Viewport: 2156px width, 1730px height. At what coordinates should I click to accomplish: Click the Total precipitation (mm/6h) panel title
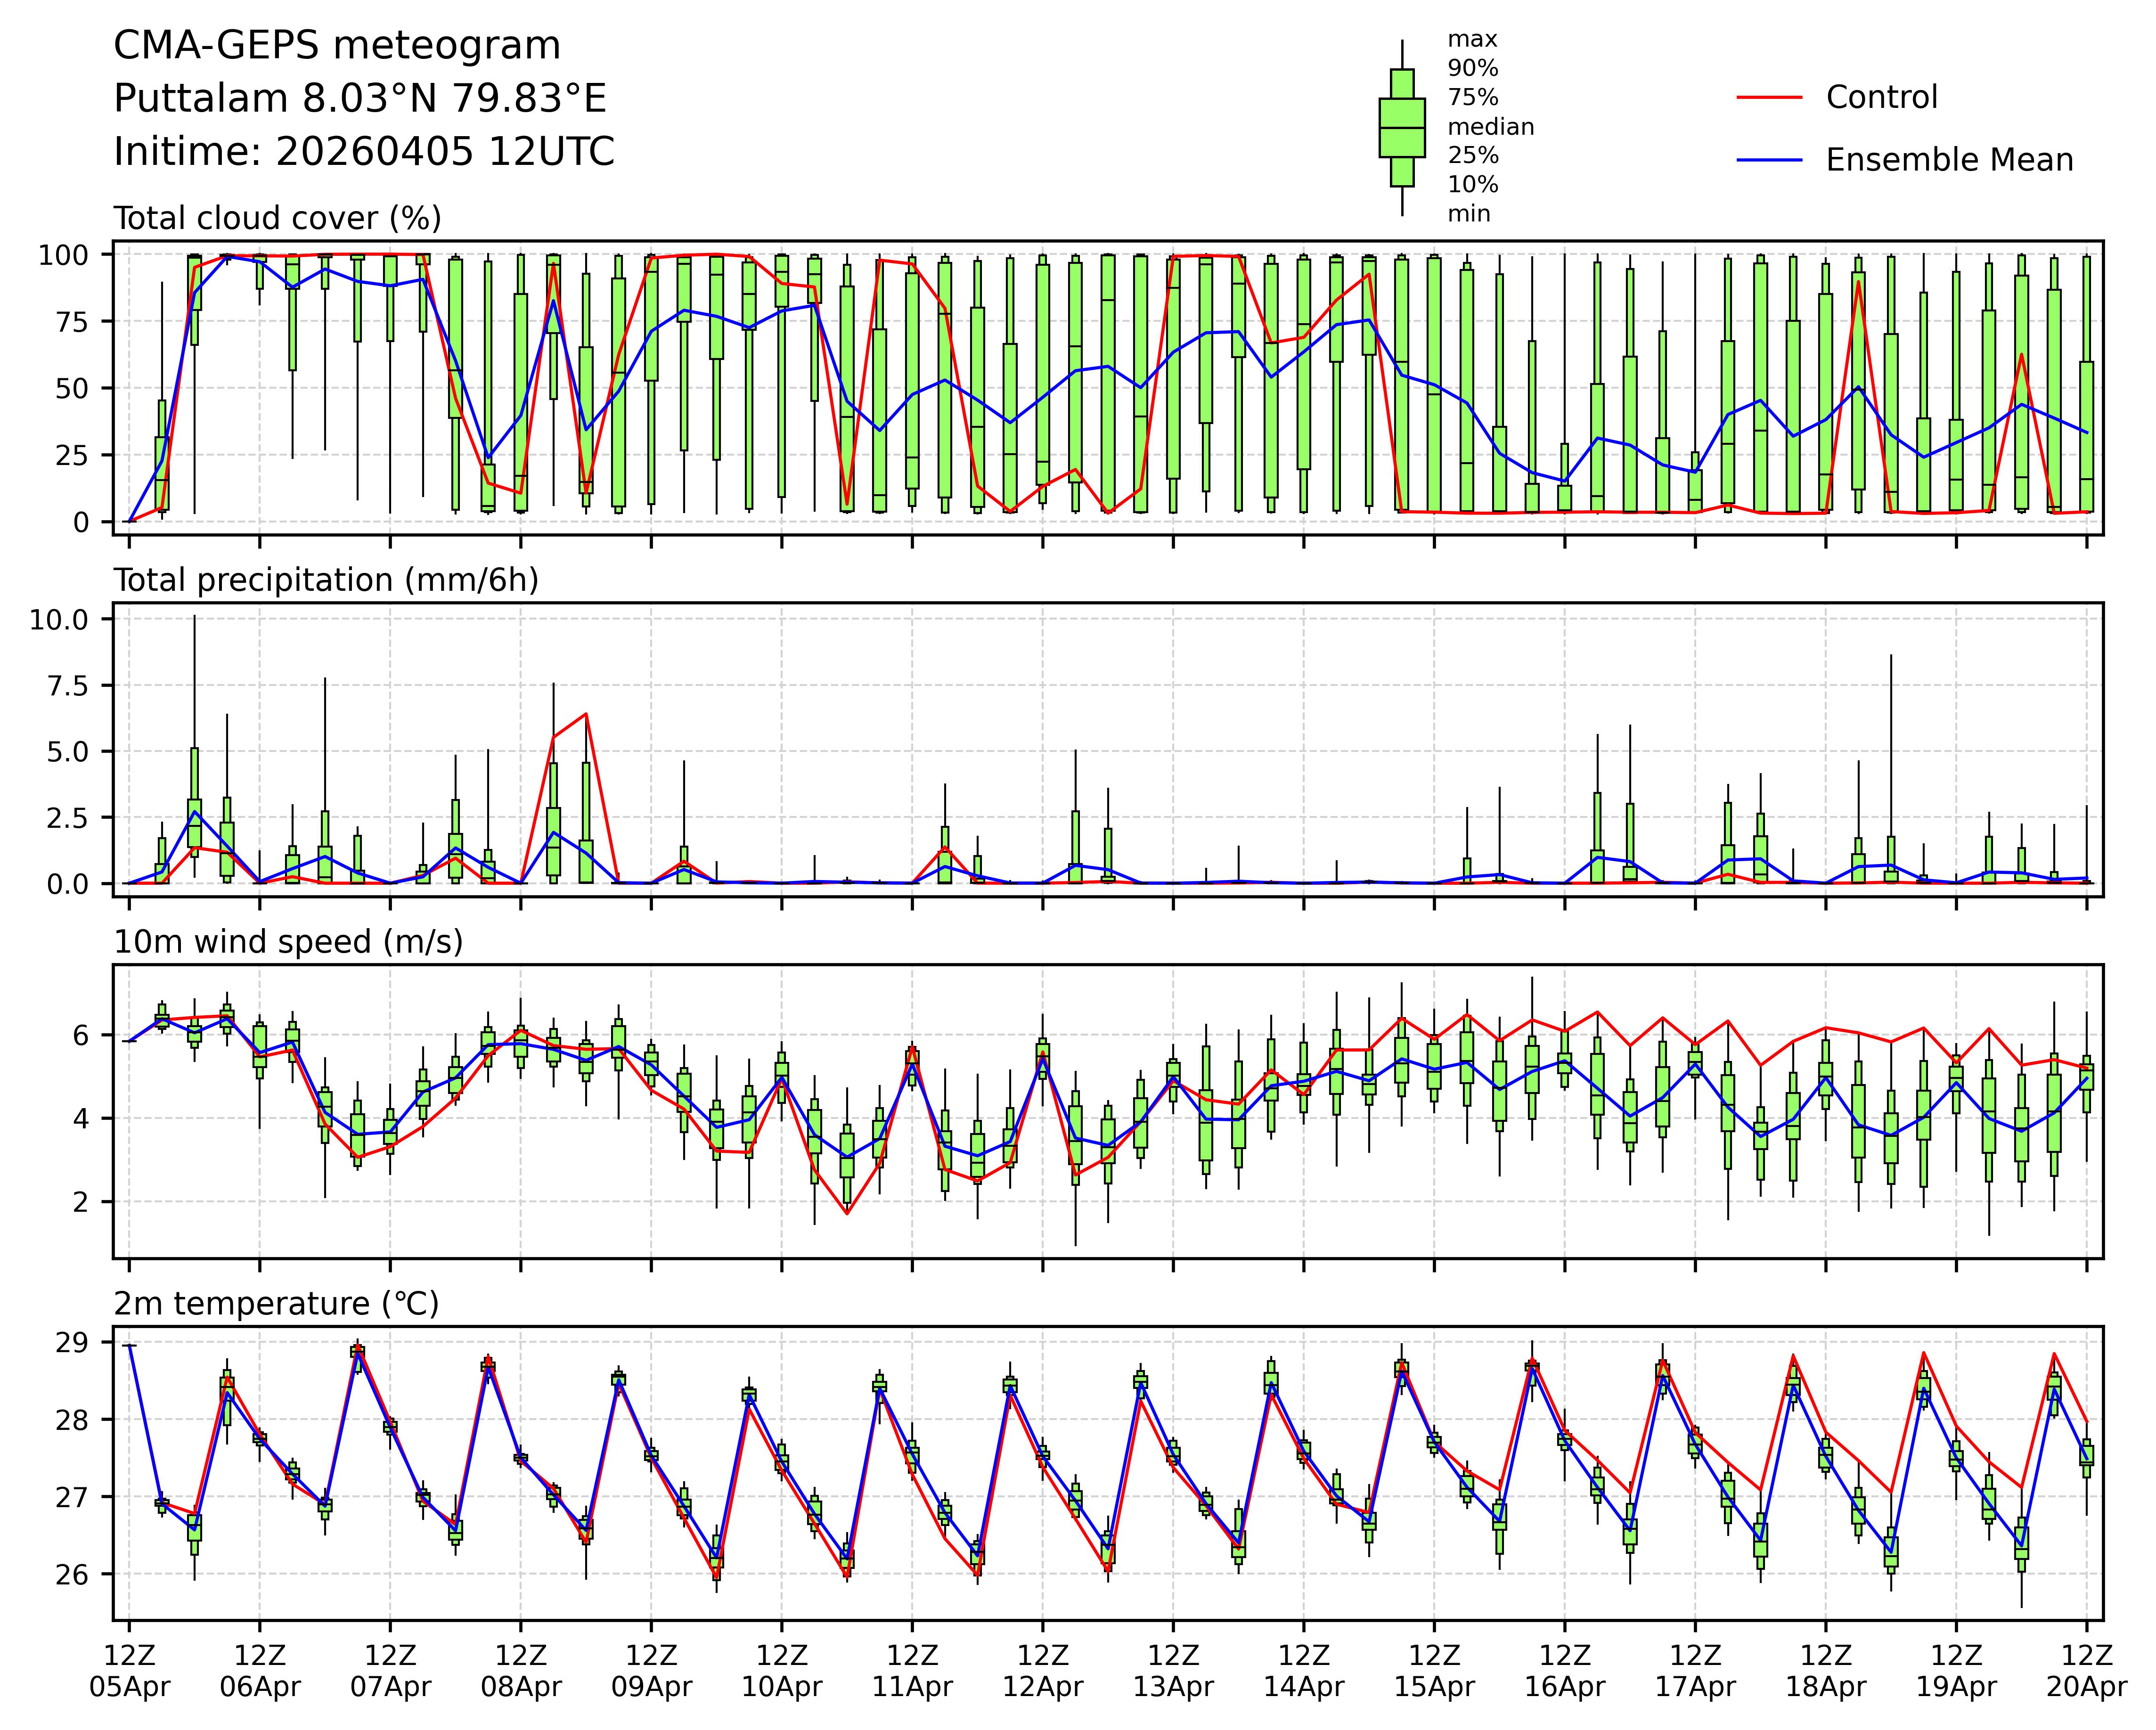(326, 580)
